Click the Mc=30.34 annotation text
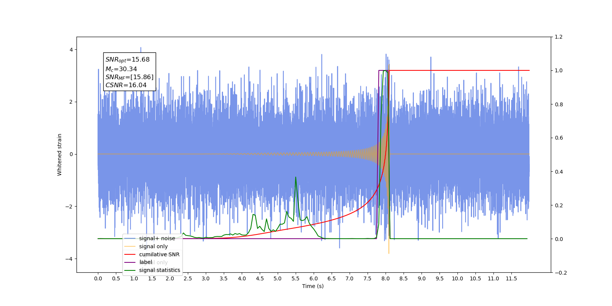The width and height of the screenshot is (612, 306). click(x=121, y=69)
